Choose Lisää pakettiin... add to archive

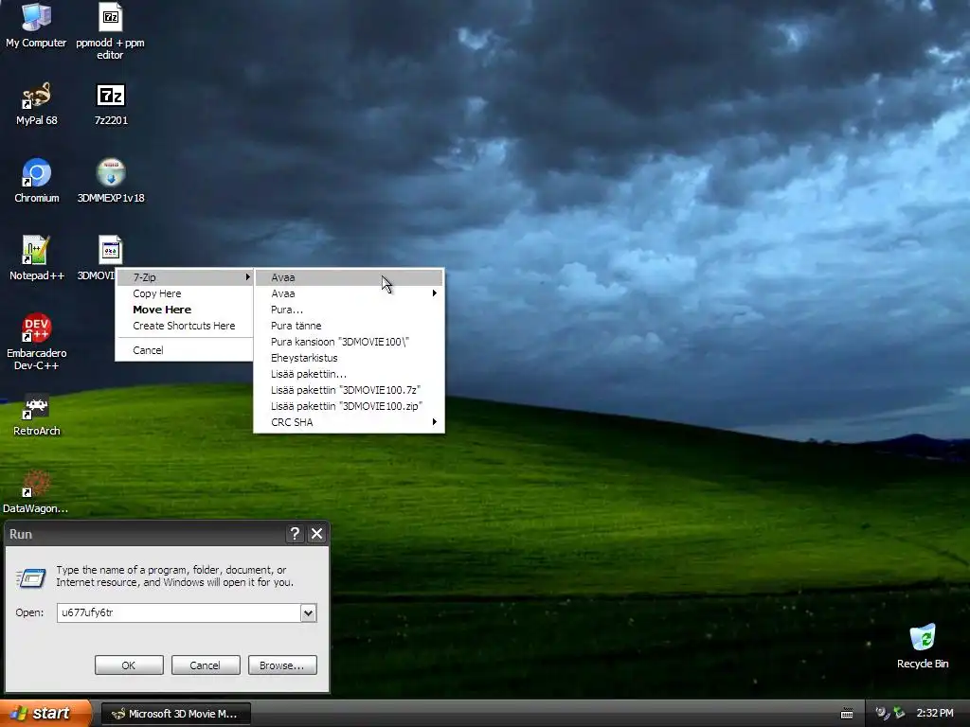[349, 374]
